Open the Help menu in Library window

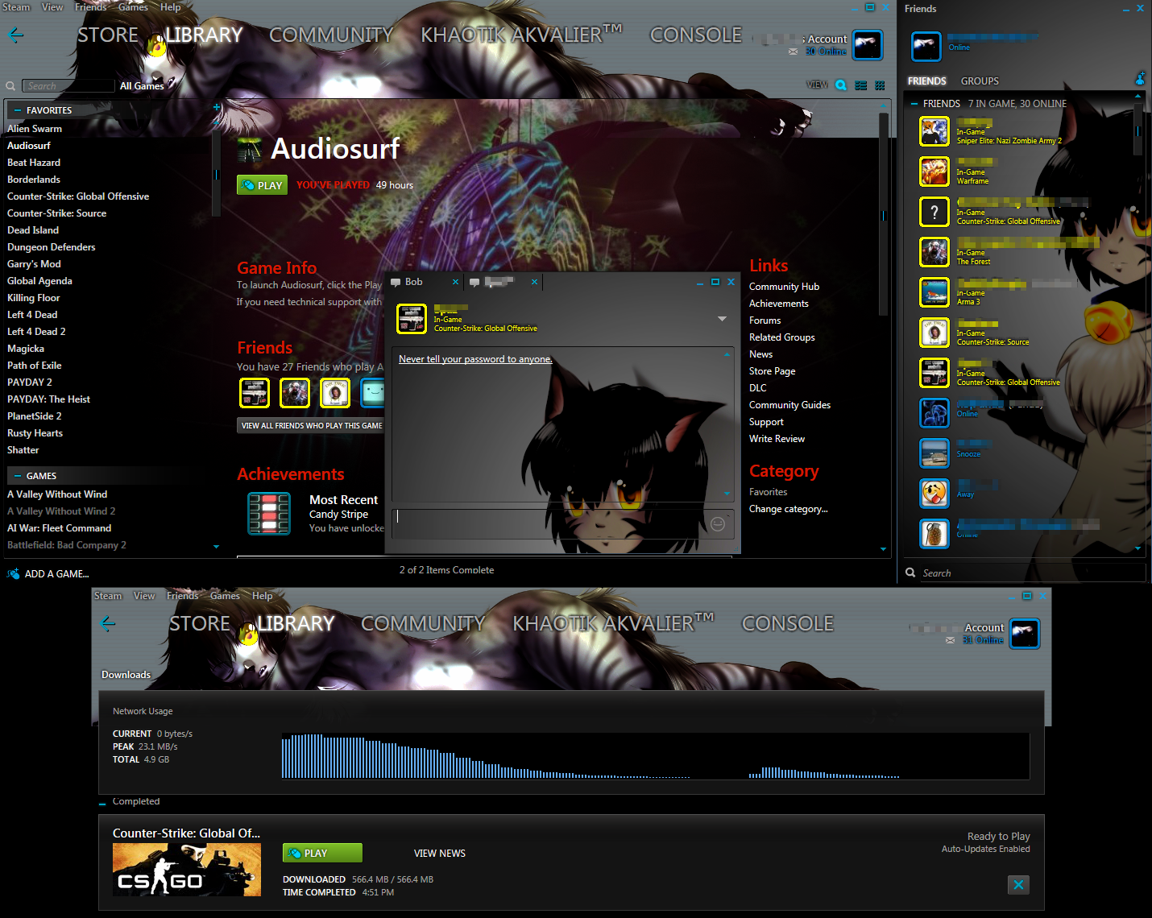tap(170, 7)
